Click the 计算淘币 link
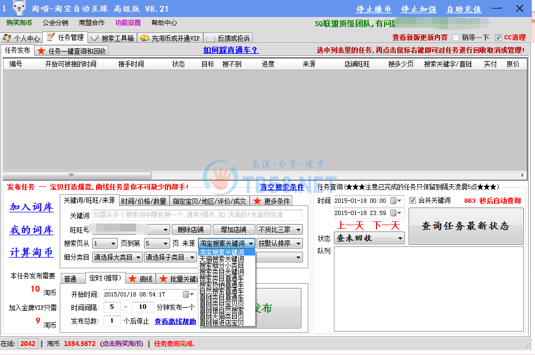The width and height of the screenshot is (535, 355). pyautogui.click(x=31, y=252)
